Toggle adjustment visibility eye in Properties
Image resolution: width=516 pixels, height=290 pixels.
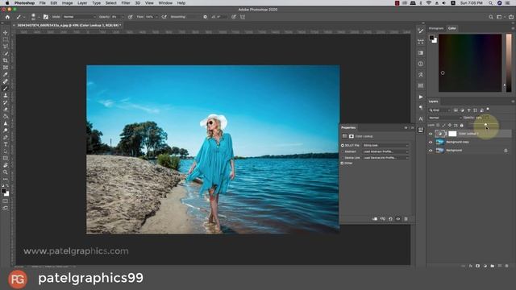[x=397, y=218]
